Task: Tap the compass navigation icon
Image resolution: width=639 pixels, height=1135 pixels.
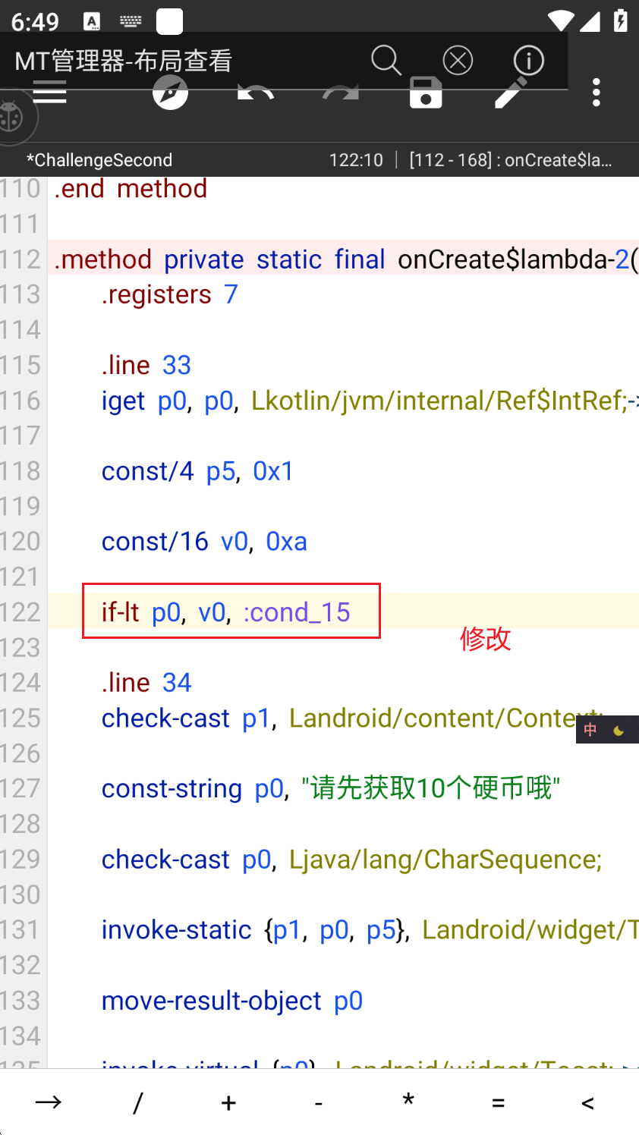Action: tap(170, 94)
